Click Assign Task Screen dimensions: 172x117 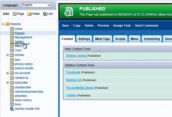(x=122, y=26)
